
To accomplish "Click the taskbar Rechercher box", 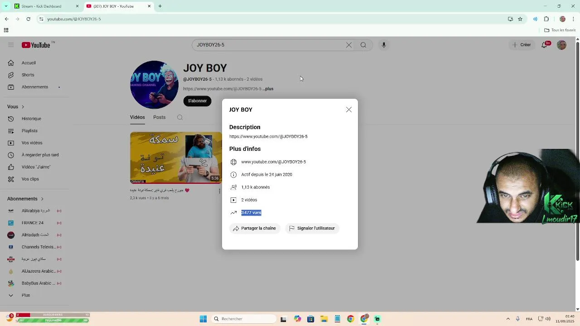I will (x=244, y=319).
